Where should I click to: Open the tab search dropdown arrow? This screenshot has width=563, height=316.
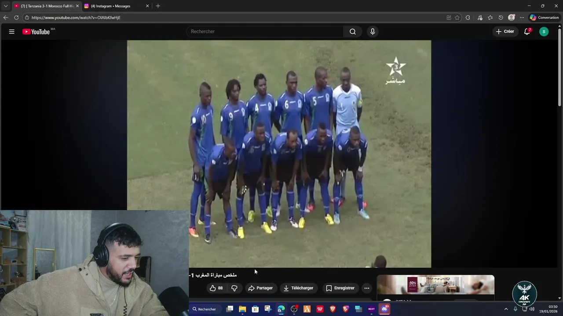point(6,6)
